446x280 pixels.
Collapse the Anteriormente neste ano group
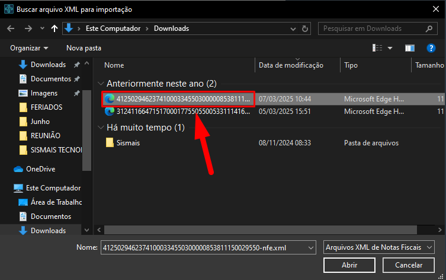click(x=100, y=84)
